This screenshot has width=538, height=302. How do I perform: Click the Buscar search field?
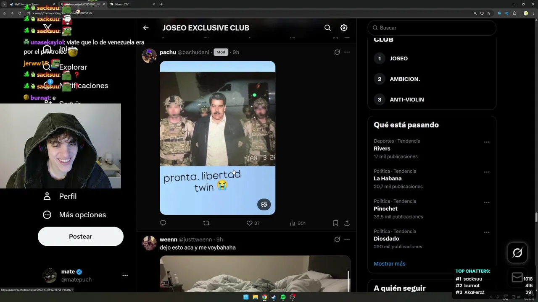(432, 28)
